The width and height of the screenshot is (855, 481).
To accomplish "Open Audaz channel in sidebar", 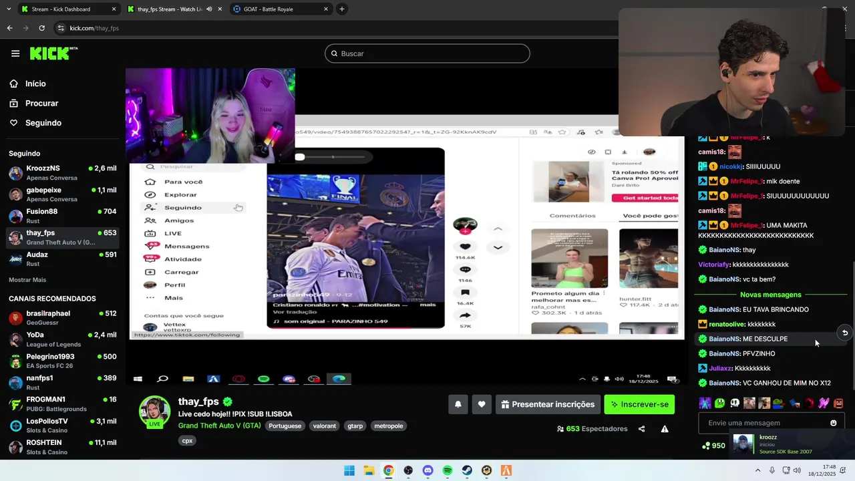I will (x=63, y=259).
